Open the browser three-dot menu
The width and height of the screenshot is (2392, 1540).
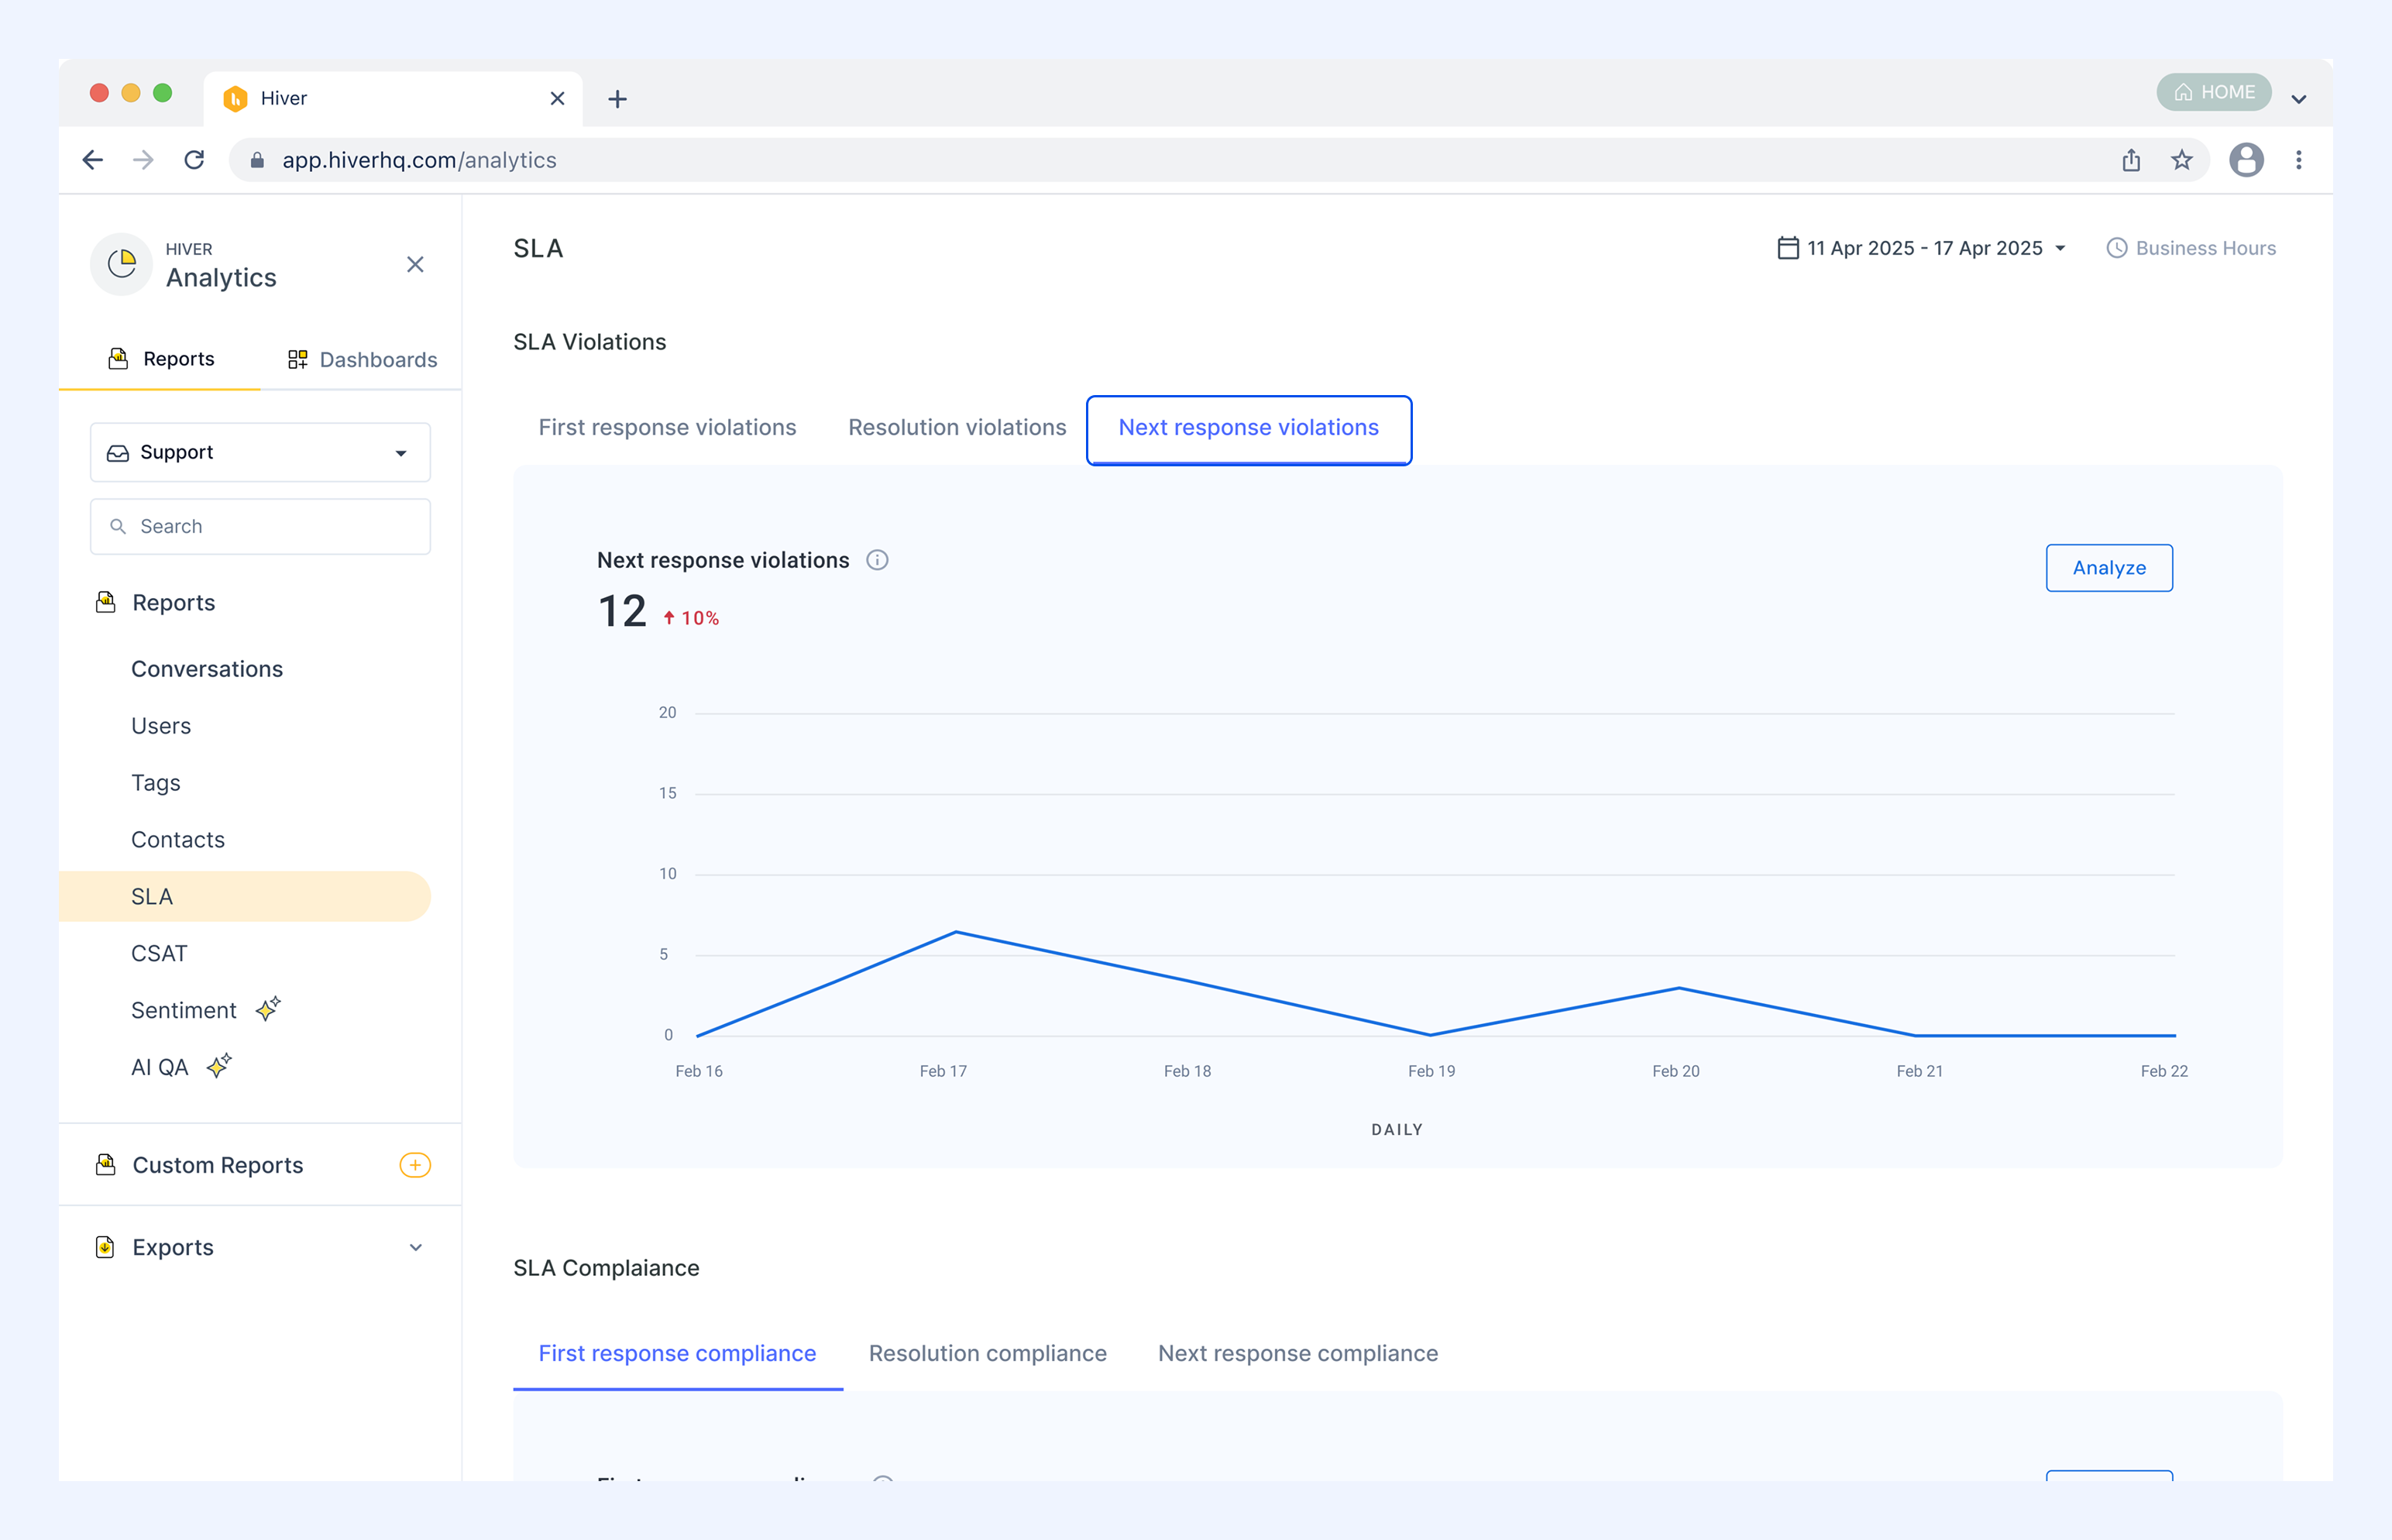tap(2299, 160)
